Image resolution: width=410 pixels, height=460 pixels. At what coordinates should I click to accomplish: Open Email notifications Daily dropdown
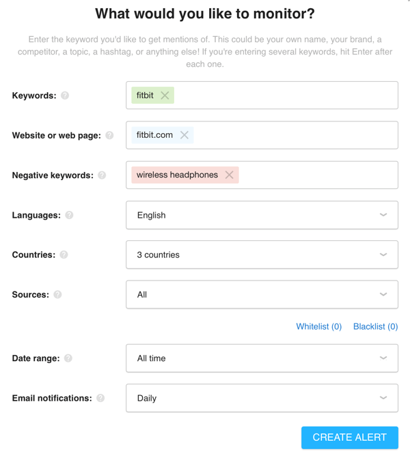(262, 398)
